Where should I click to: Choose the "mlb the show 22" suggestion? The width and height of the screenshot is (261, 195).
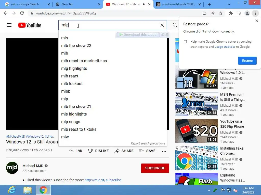pos(112,45)
